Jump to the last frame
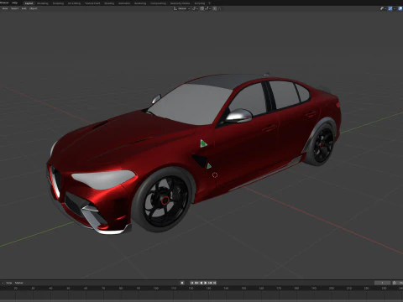 [215, 283]
